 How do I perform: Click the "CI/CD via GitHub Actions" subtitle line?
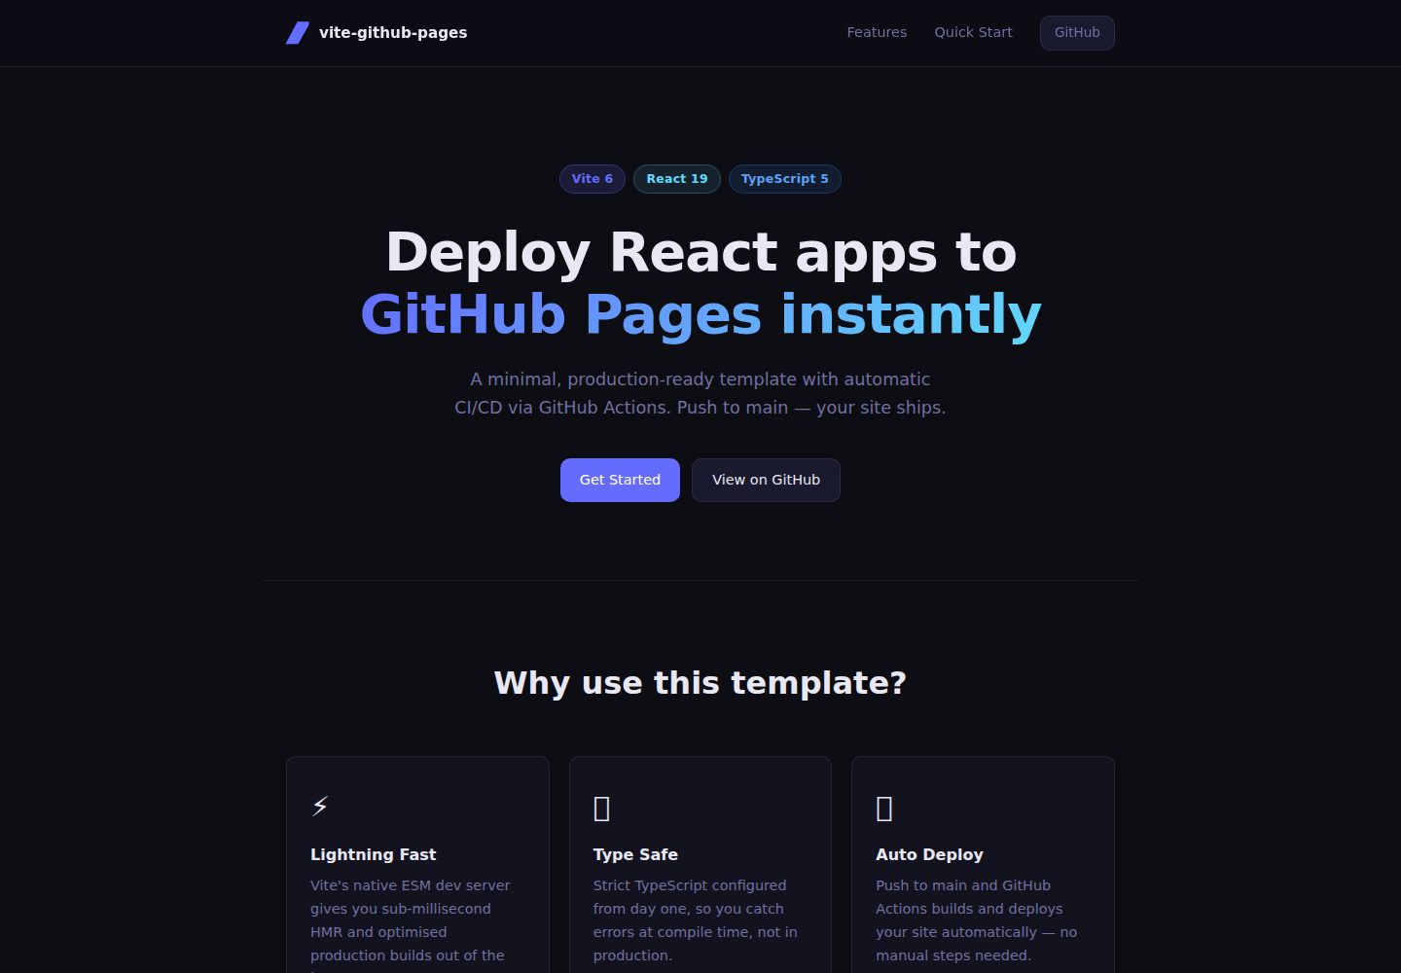pos(700,408)
